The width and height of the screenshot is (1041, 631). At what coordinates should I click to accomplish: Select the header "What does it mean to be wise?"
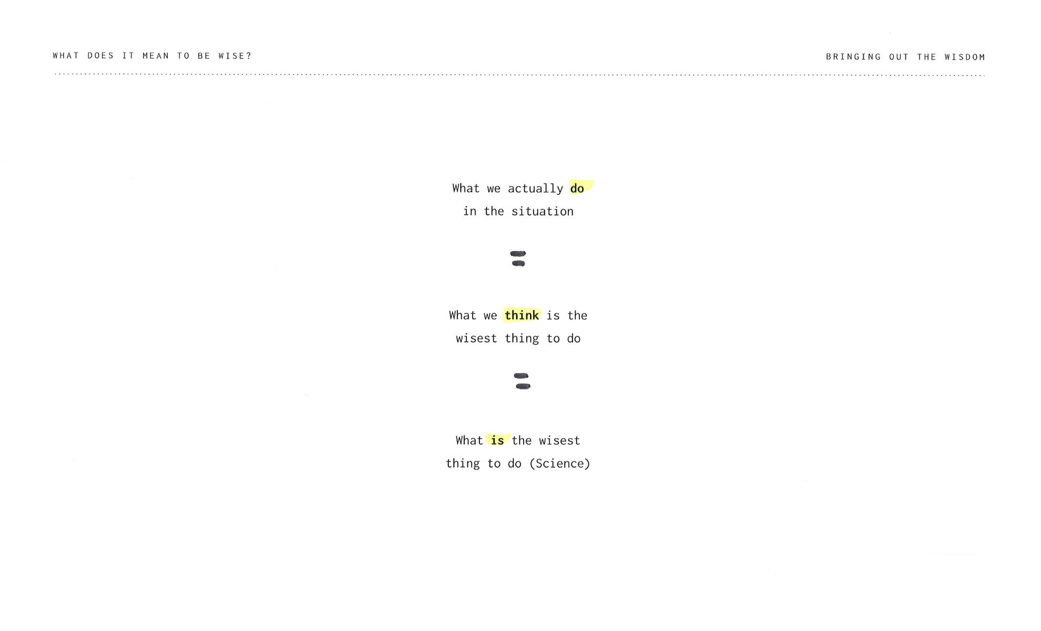click(x=152, y=56)
